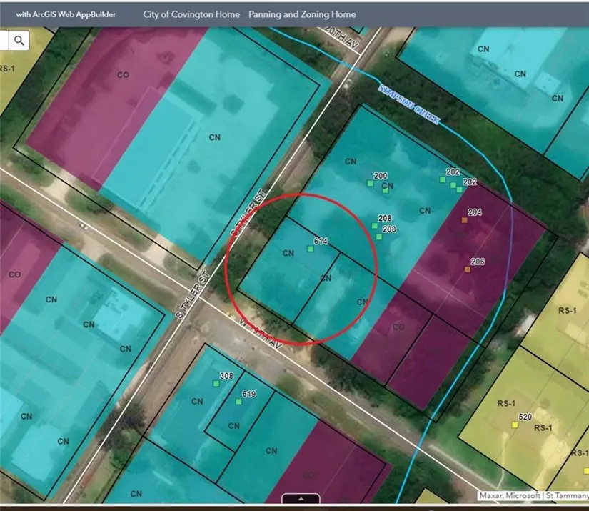Select the green address marker 308

pyautogui.click(x=216, y=384)
